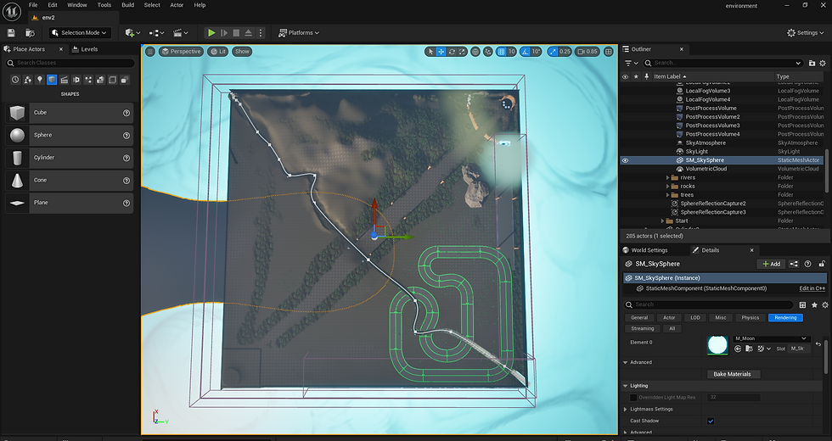Click the Bake Materials button

732,374
